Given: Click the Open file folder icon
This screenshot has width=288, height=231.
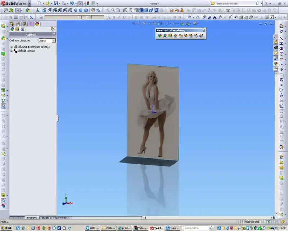Looking at the screenshot, I should 48,4.
